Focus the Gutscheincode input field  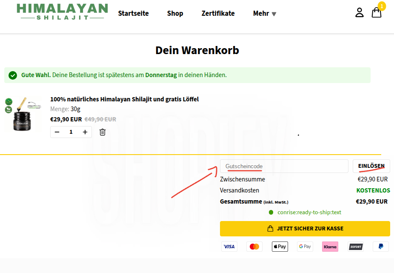point(284,166)
